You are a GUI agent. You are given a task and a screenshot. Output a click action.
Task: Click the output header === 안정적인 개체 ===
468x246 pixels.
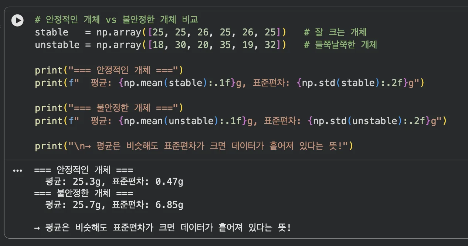click(83, 170)
